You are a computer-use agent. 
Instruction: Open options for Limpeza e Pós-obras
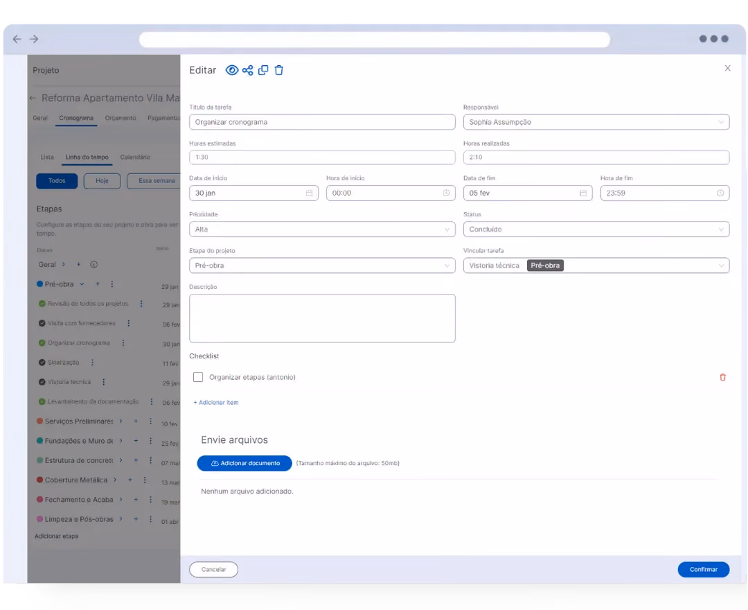click(151, 518)
